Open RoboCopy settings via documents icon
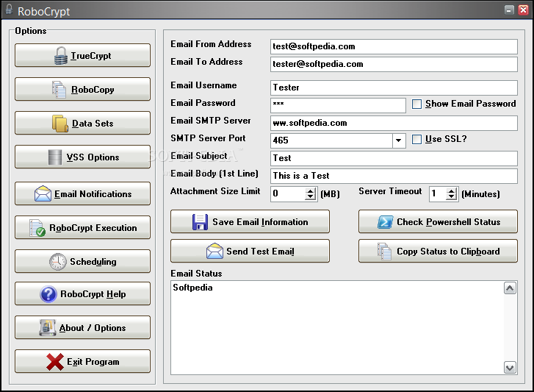The image size is (534, 392). 59,89
